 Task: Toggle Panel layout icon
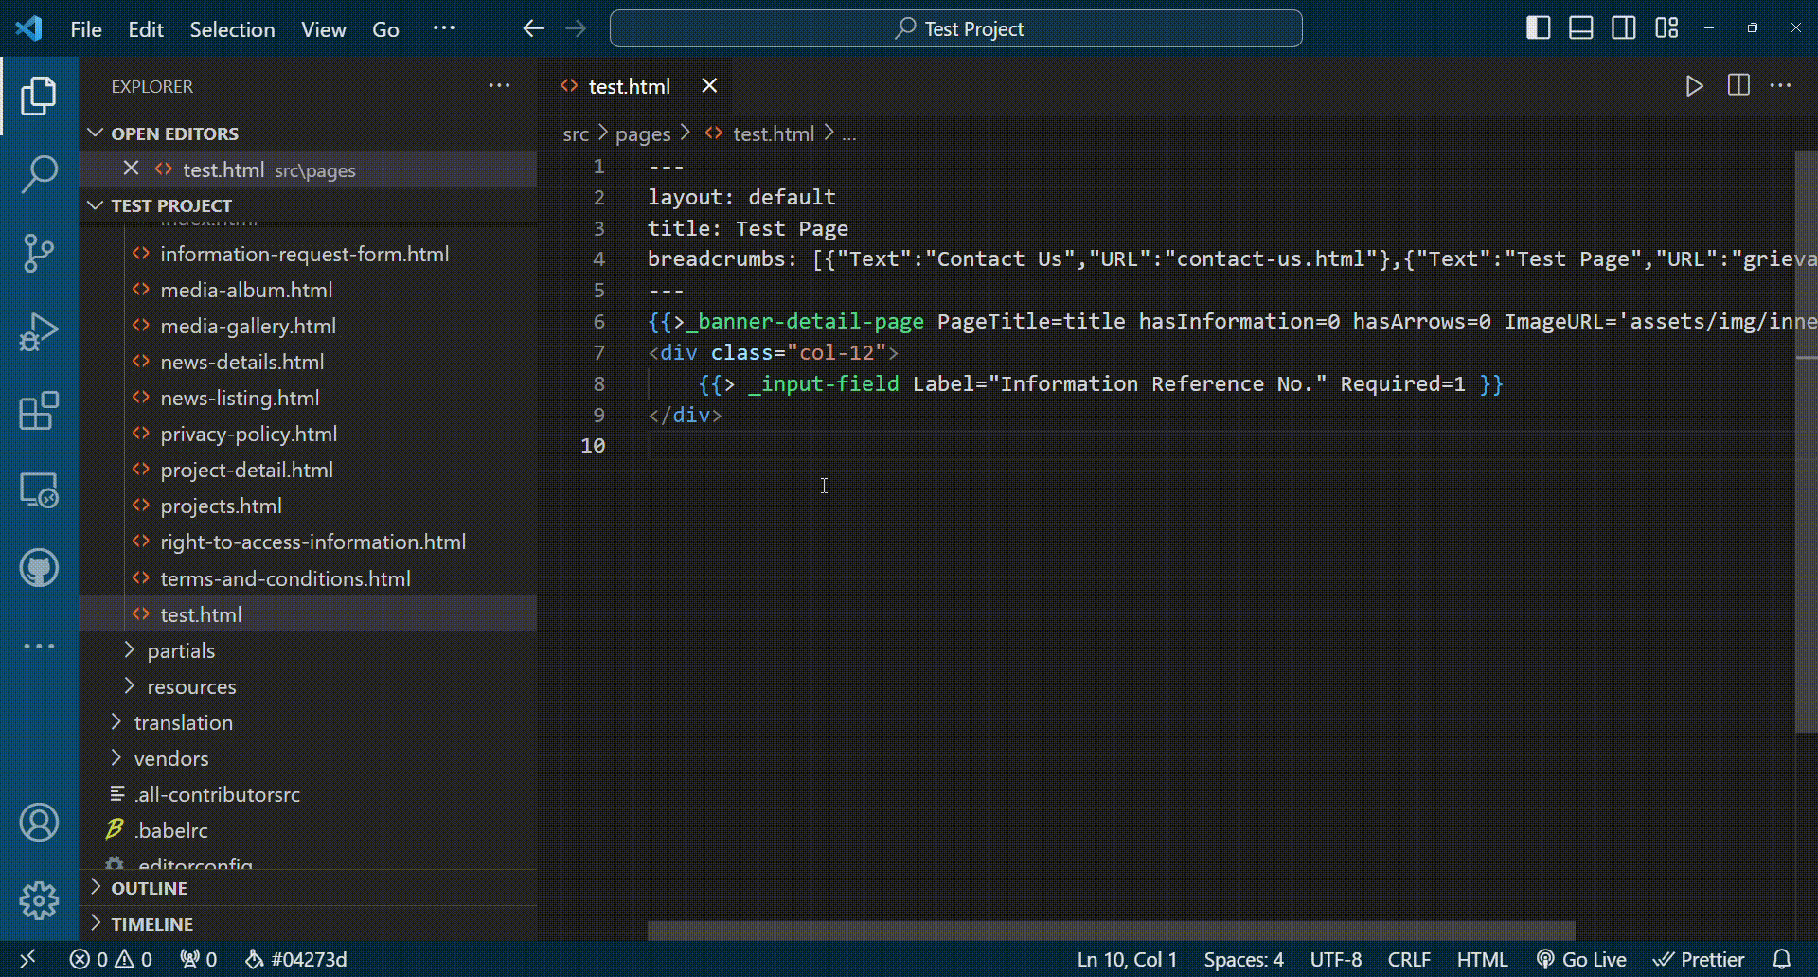pos(1581,28)
